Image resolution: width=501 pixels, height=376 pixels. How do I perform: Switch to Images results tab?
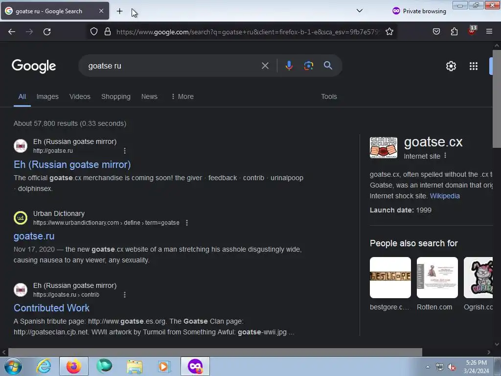pos(47,96)
